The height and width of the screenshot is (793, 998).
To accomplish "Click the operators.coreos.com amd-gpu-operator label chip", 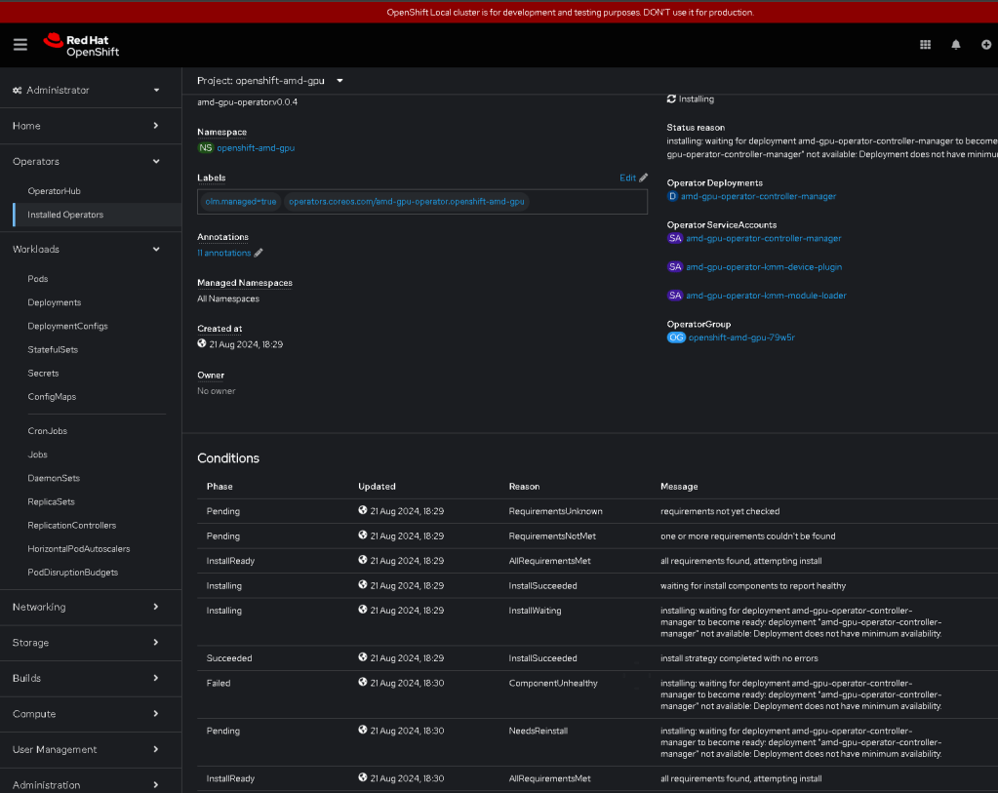I will [x=407, y=202].
